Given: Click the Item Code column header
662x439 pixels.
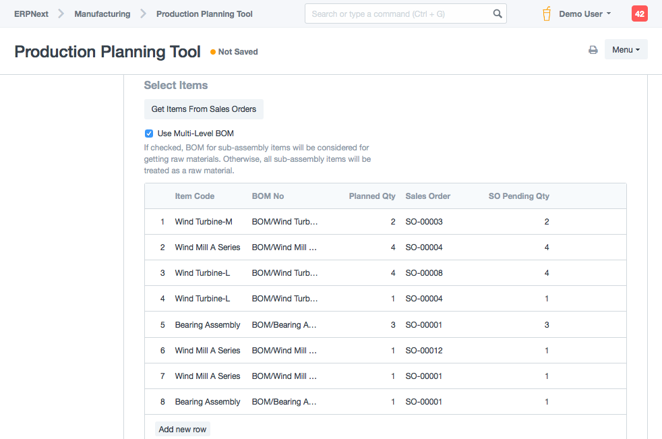Looking at the screenshot, I should point(195,196).
